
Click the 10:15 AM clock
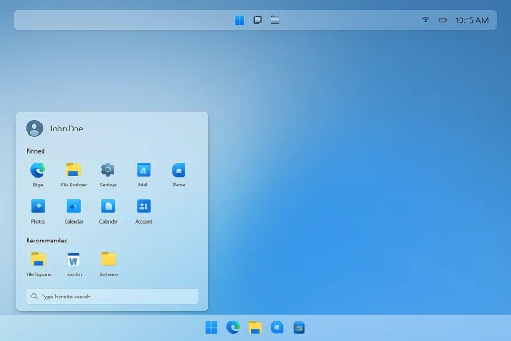click(x=472, y=20)
